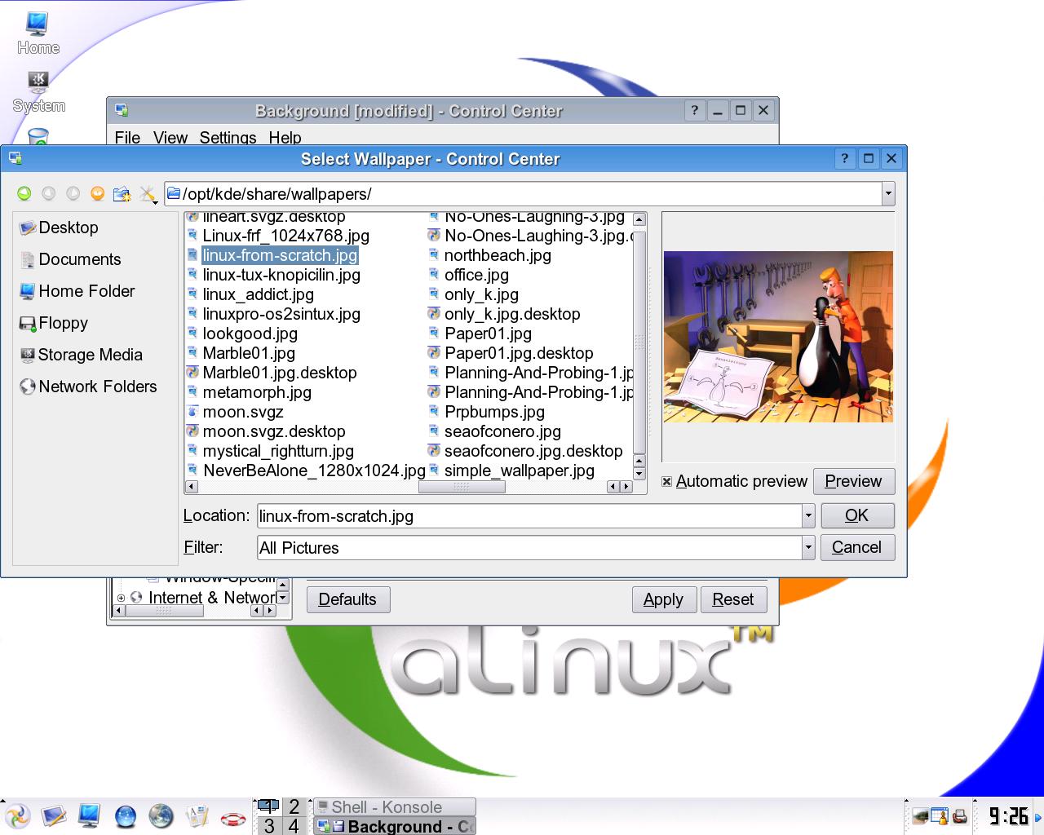Screen dimensions: 1044x835
Task: Switch to virtual desktop 3
Action: coord(269,826)
